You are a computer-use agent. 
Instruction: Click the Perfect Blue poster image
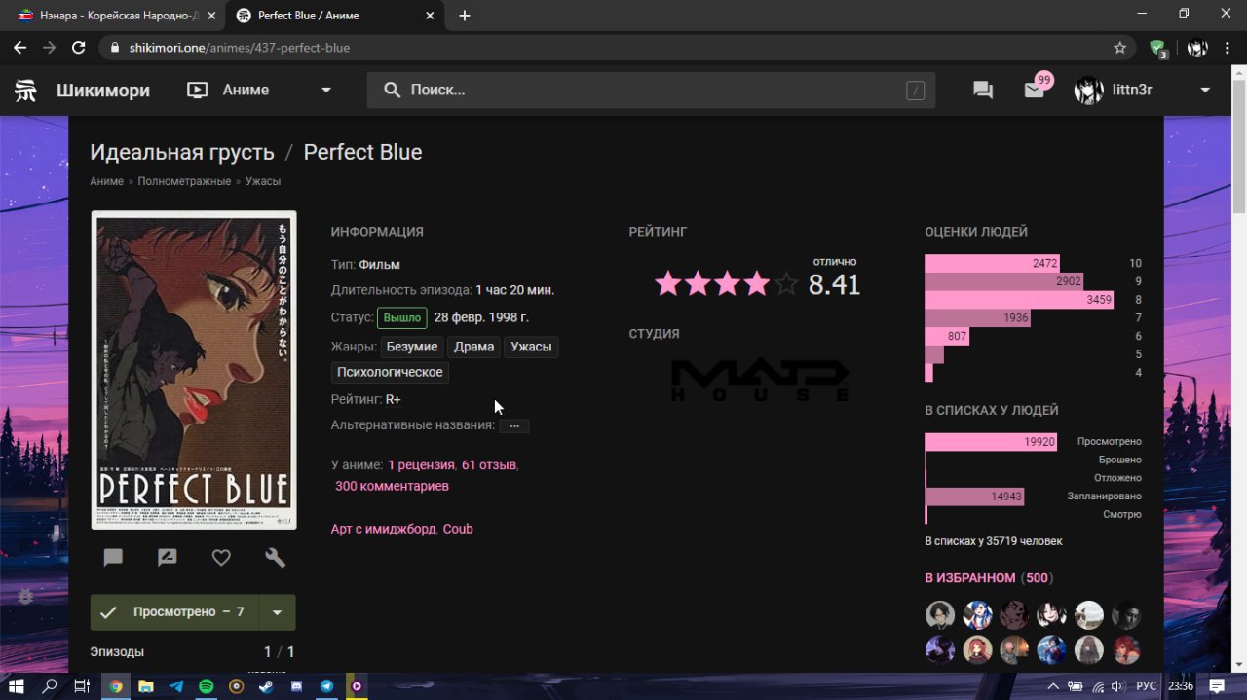(x=194, y=370)
